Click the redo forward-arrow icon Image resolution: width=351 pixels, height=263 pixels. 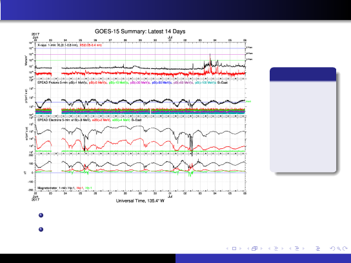click(345, 248)
